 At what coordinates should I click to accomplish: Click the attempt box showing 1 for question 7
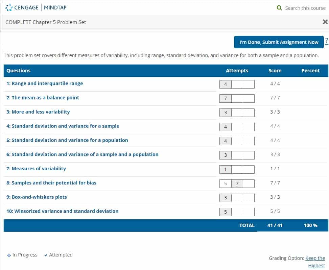coord(226,169)
